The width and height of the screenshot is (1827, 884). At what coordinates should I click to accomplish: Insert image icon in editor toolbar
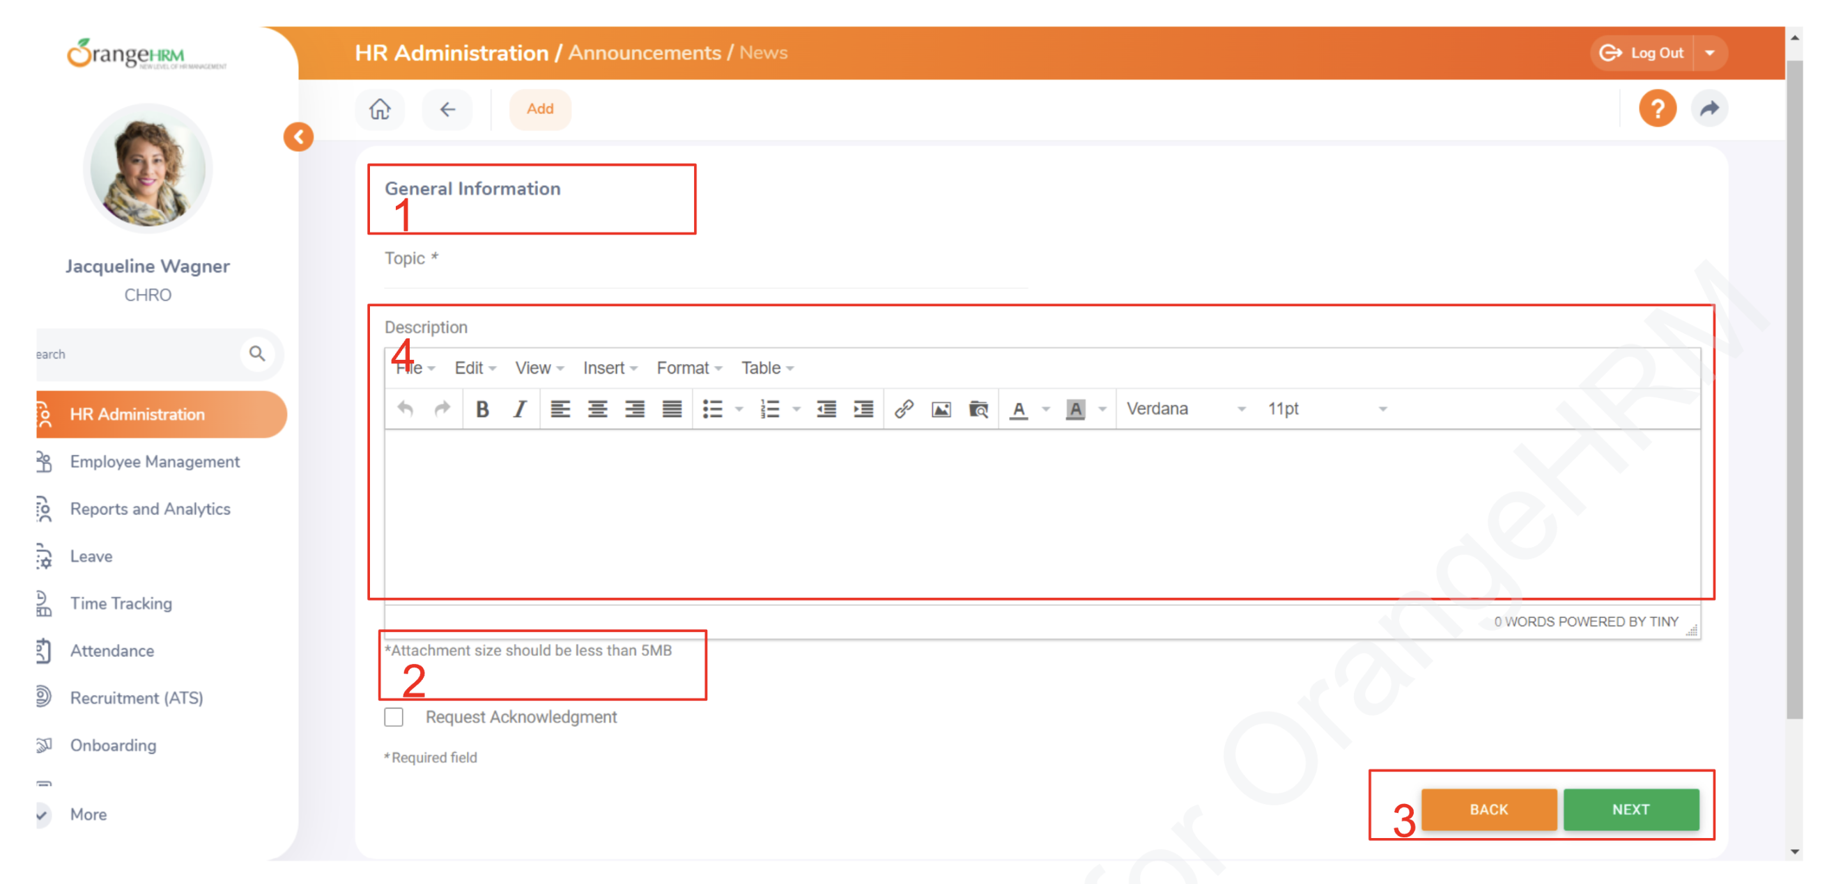(941, 409)
